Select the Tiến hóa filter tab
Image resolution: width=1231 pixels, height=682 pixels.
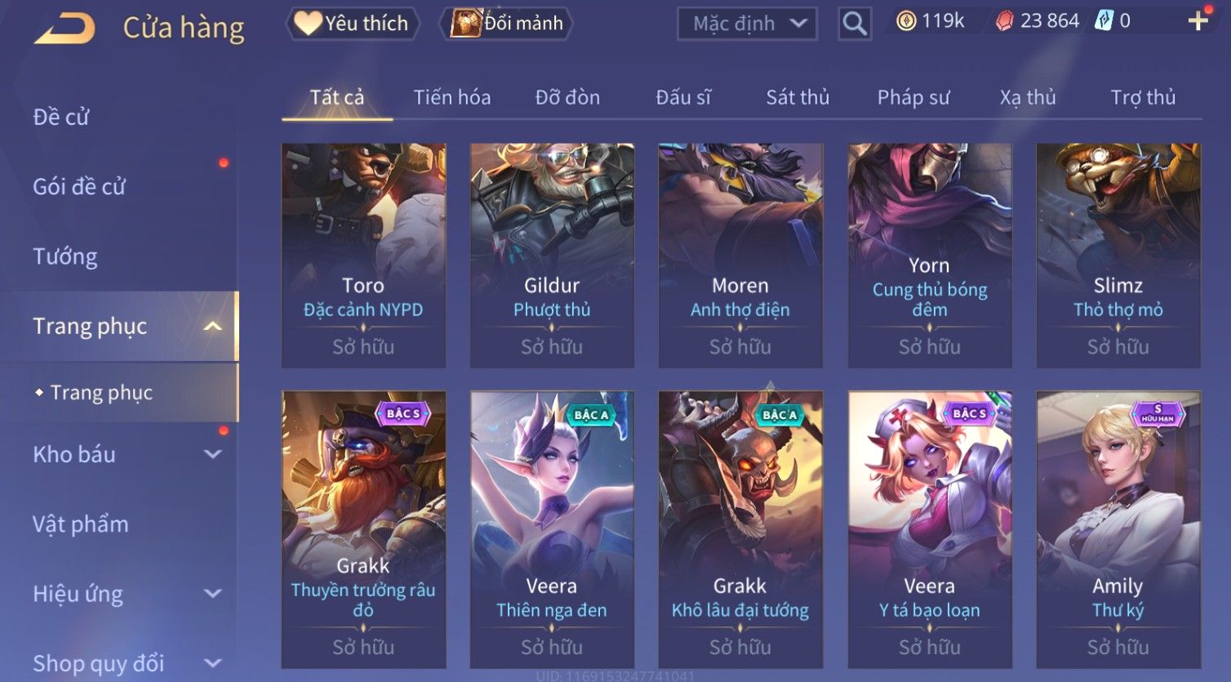(452, 97)
